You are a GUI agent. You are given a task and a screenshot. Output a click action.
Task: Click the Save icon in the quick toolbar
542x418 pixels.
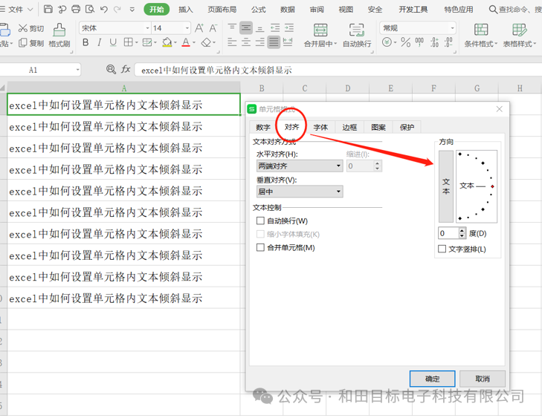coord(48,9)
